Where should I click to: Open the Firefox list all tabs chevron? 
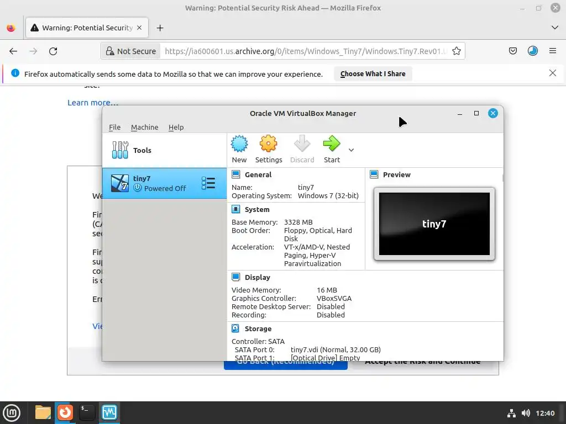555,28
